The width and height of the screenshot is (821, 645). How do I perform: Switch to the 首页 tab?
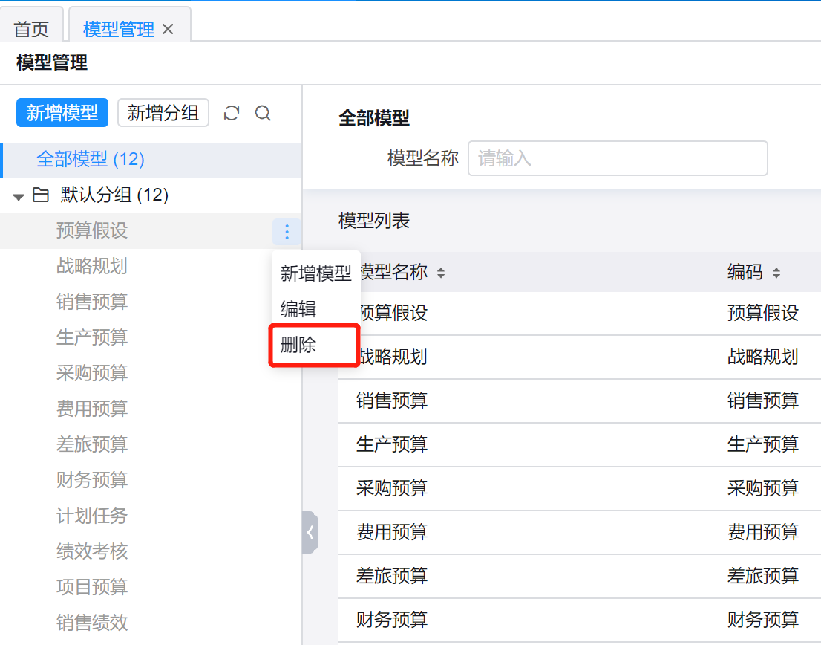[x=31, y=29]
